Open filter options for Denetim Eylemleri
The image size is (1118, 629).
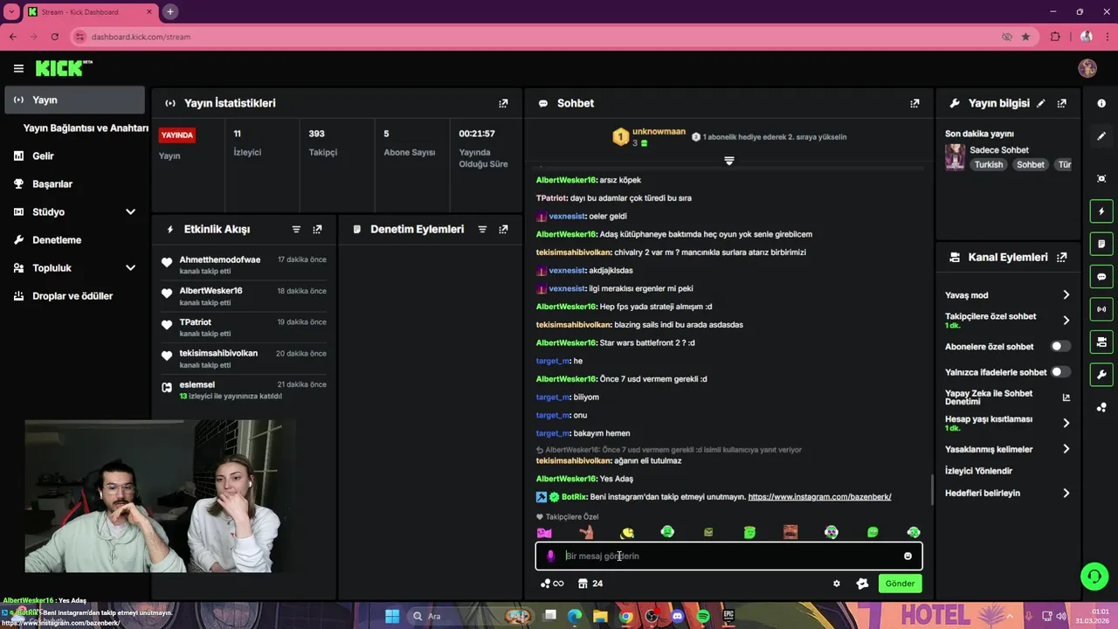click(x=482, y=229)
